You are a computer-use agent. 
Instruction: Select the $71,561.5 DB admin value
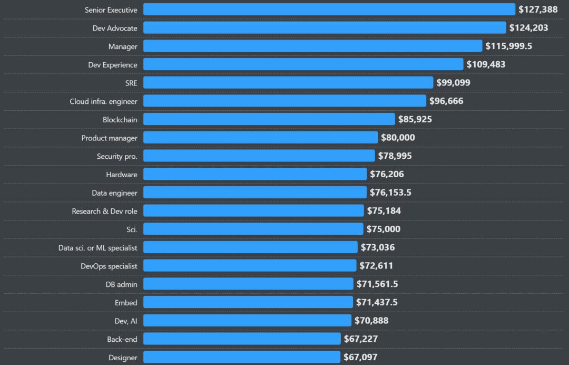[x=377, y=284]
